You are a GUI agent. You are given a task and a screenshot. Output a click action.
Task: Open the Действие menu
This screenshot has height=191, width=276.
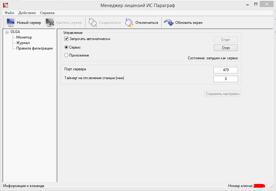coord(27,13)
